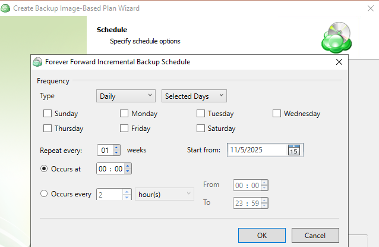Viewport: 379px width, 247px height.
Task: Select the Saturday checkbox
Action: pyautogui.click(x=201, y=128)
